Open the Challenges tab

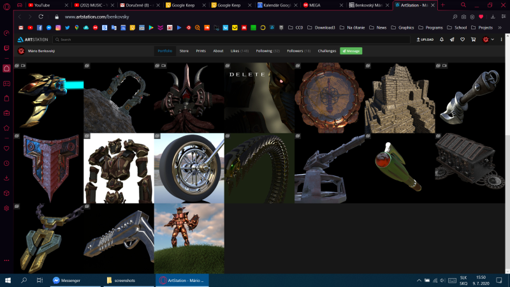pos(327,51)
